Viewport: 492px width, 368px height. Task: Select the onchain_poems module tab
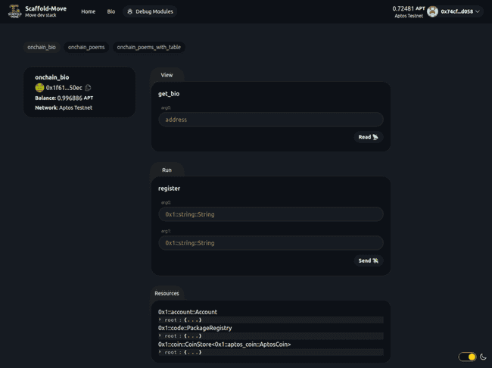[x=86, y=47]
